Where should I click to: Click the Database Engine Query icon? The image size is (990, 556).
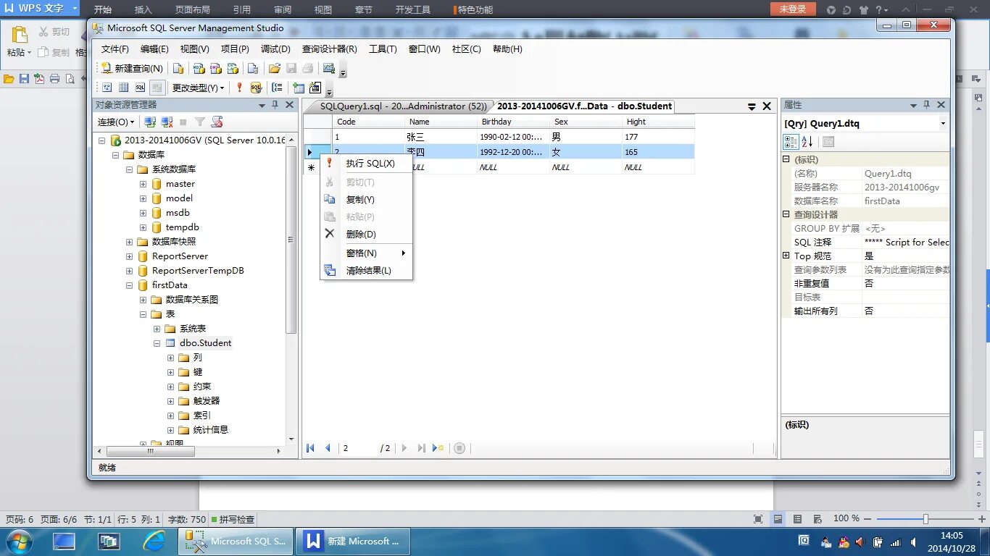178,69
